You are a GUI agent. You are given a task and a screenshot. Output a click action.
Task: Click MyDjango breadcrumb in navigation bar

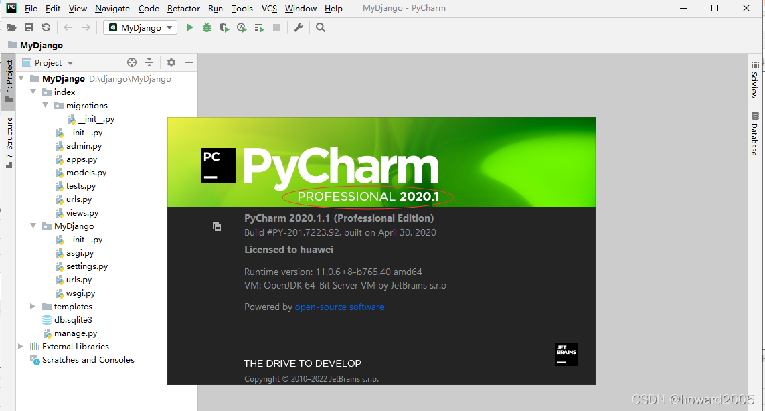[35, 45]
